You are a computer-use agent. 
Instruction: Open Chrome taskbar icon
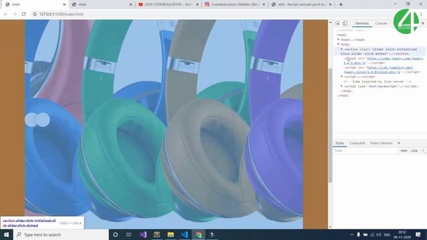coord(199,235)
